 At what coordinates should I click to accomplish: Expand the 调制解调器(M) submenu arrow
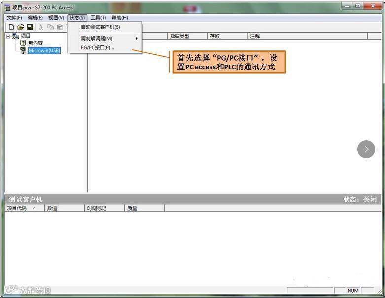pyautogui.click(x=136, y=39)
